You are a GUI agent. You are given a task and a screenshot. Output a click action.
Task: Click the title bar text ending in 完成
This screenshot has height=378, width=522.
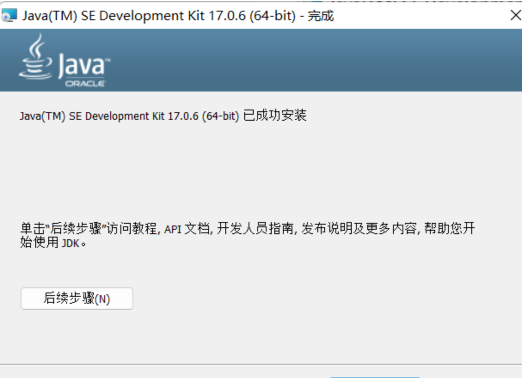[178, 16]
